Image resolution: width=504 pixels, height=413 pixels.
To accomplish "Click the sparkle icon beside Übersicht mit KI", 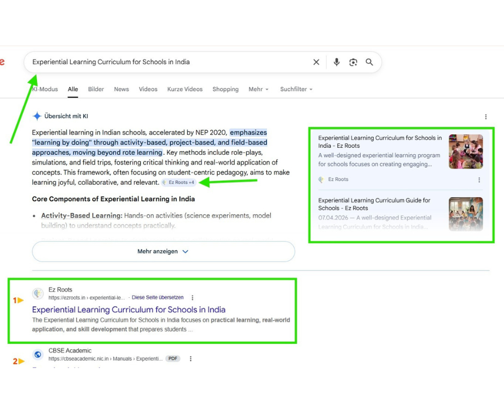I will pyautogui.click(x=38, y=116).
